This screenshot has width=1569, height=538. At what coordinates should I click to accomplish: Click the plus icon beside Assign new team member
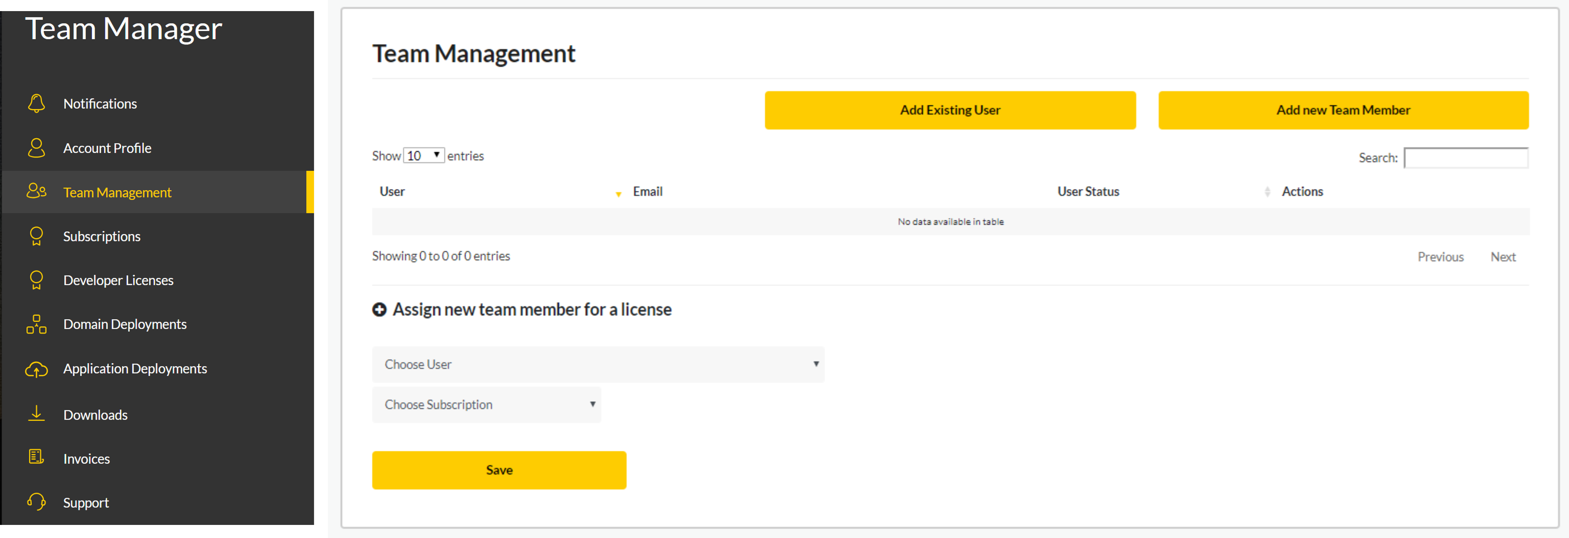(x=379, y=310)
